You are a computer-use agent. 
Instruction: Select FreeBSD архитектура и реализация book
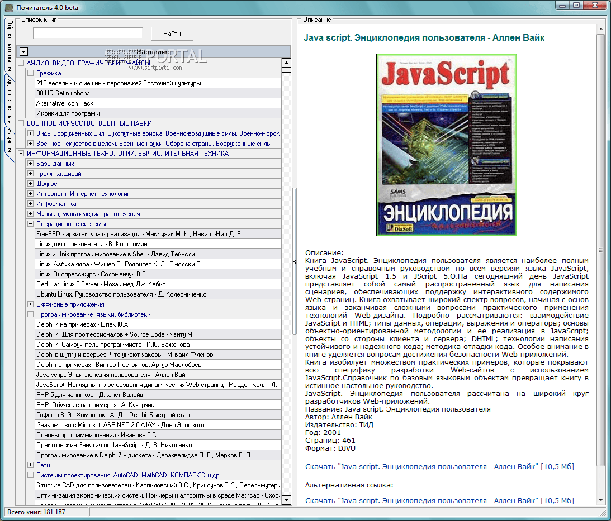[158, 234]
